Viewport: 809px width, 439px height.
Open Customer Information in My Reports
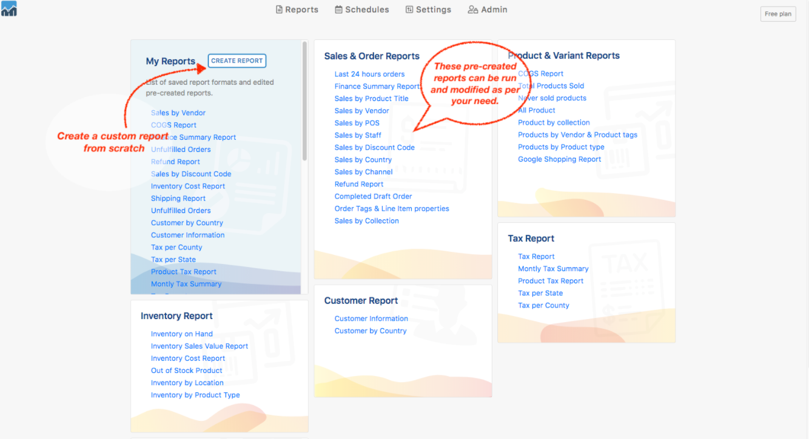[187, 235]
